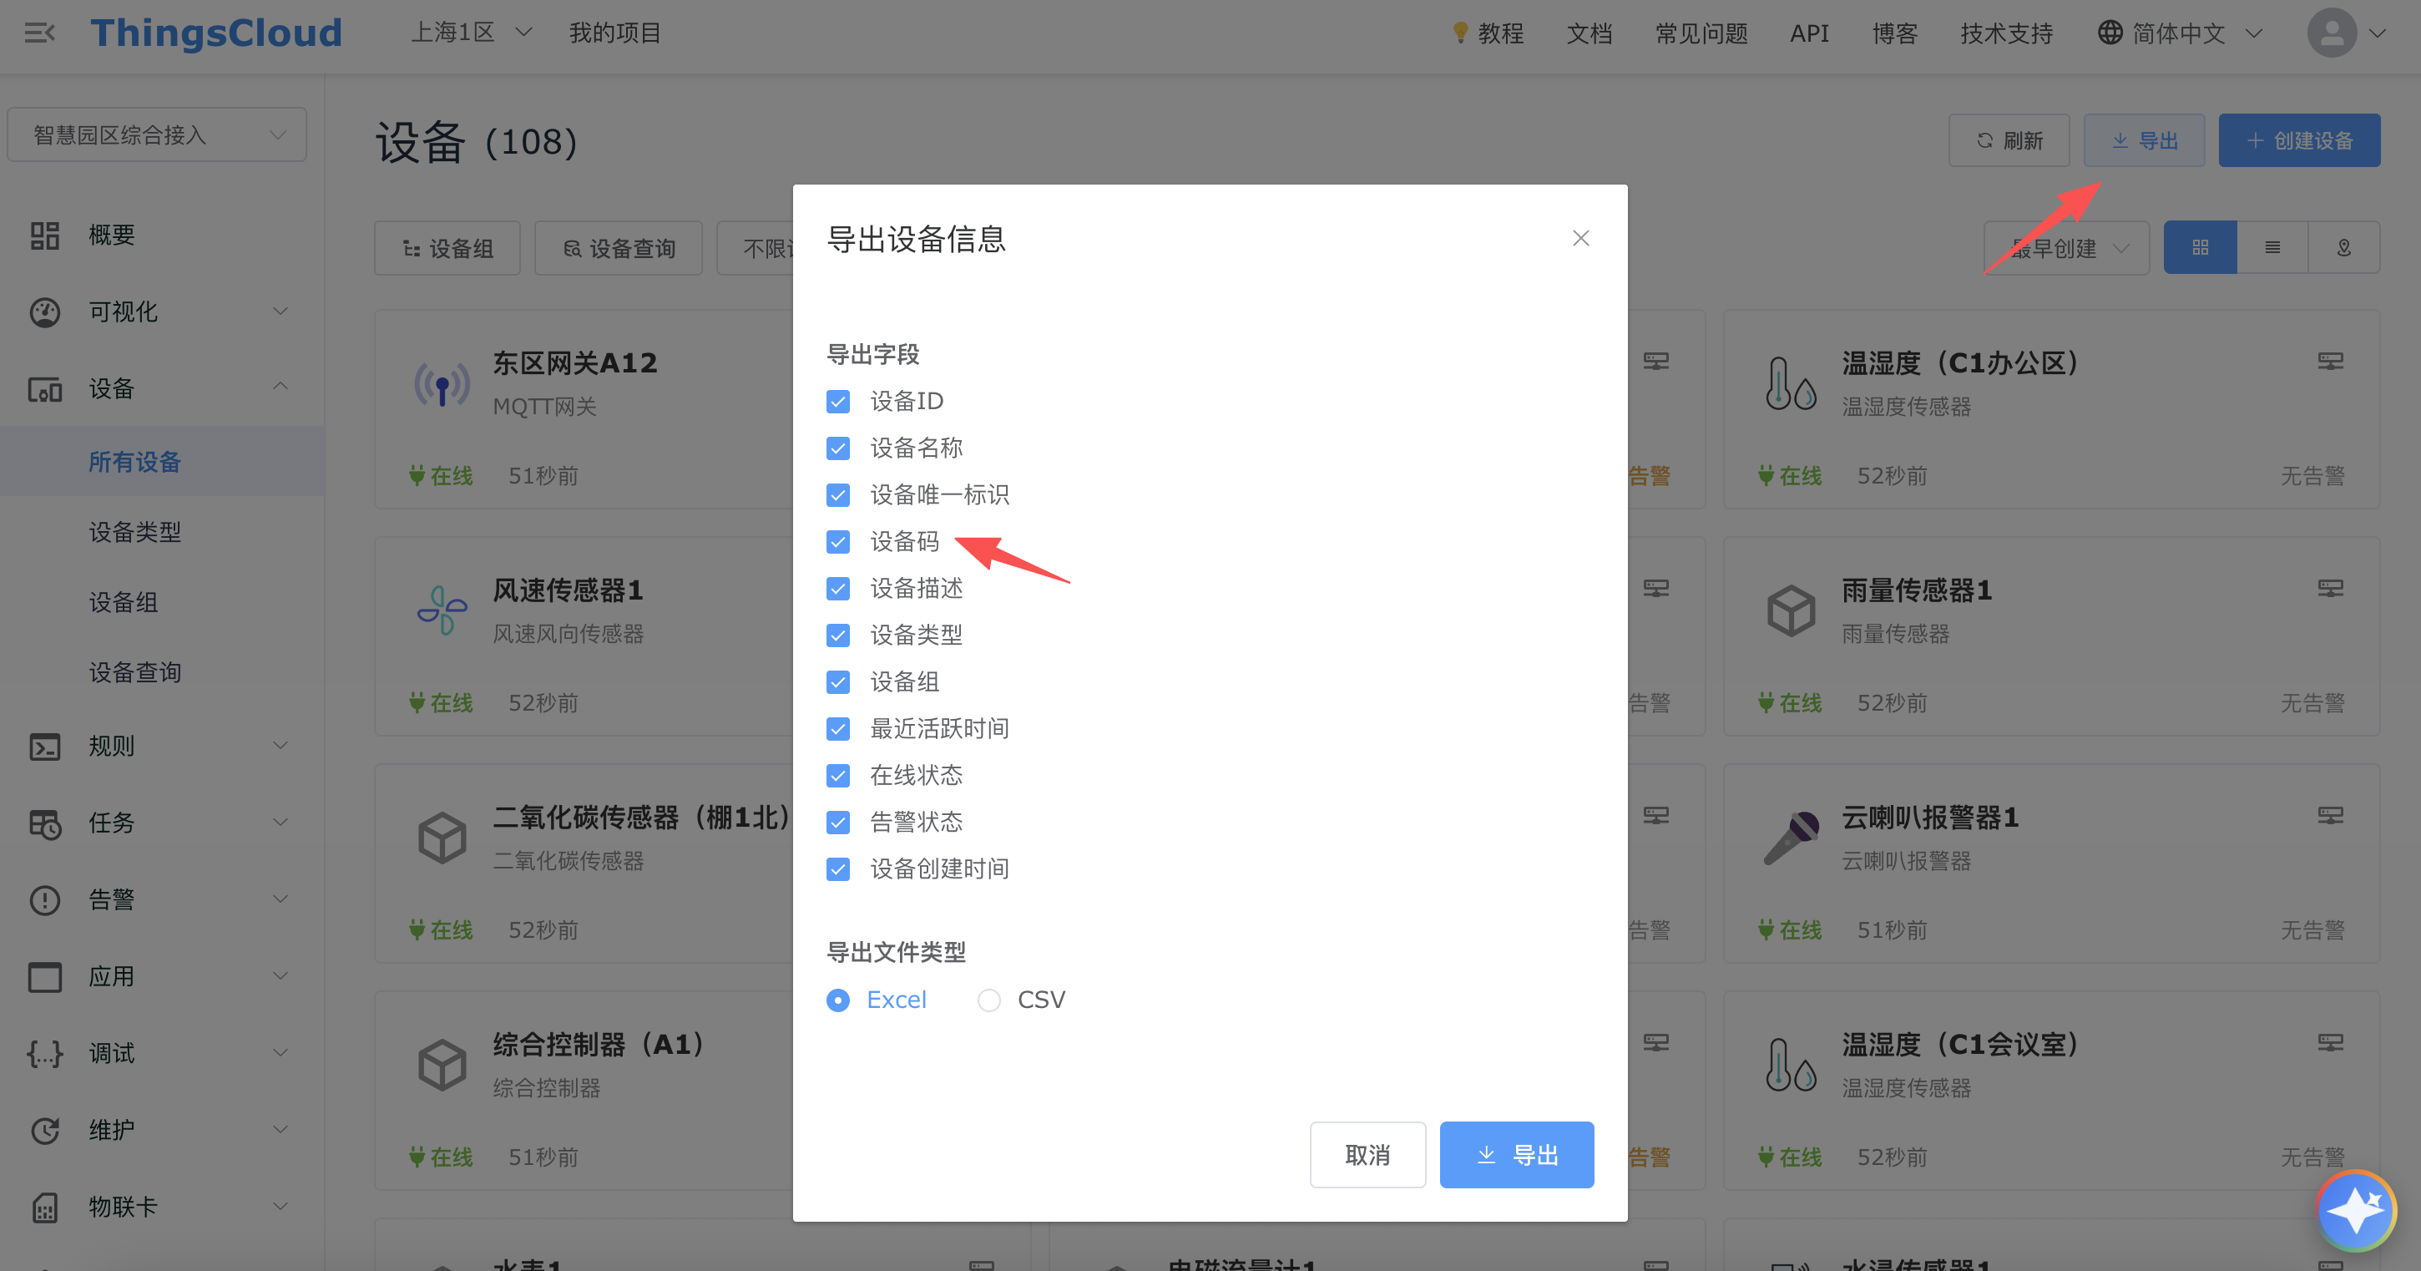Screen dimensions: 2421x1271
Task: Collapse the sidebar using the hamburger icon
Action: click(39, 34)
